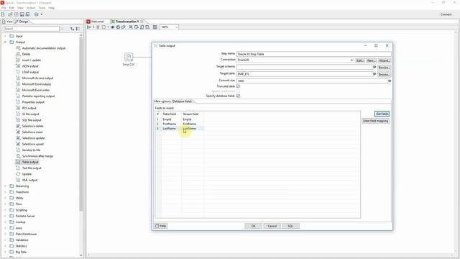
Task: Click the variable icon beside Commit size
Action: pyautogui.click(x=390, y=81)
